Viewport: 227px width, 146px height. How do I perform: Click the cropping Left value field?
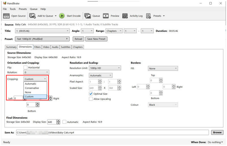click(18, 99)
